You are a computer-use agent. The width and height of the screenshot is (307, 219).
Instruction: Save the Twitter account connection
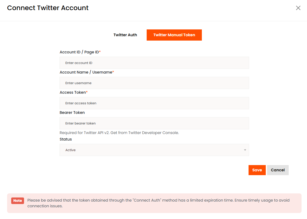tap(257, 170)
